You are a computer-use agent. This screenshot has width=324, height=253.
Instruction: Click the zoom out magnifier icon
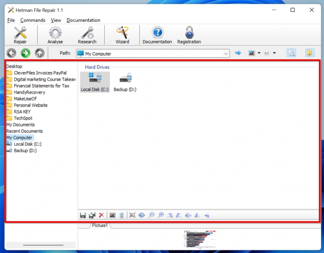point(152,215)
